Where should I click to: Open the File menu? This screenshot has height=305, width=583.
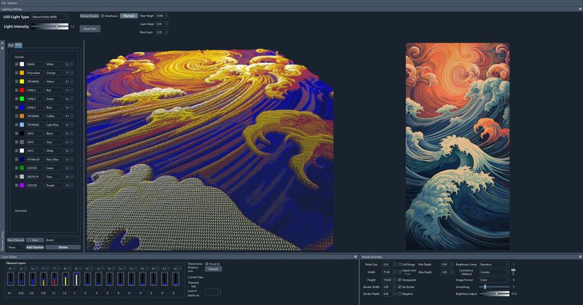[4, 3]
